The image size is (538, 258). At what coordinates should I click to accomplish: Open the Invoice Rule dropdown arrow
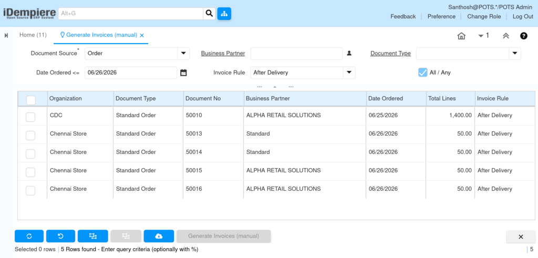[x=349, y=73]
